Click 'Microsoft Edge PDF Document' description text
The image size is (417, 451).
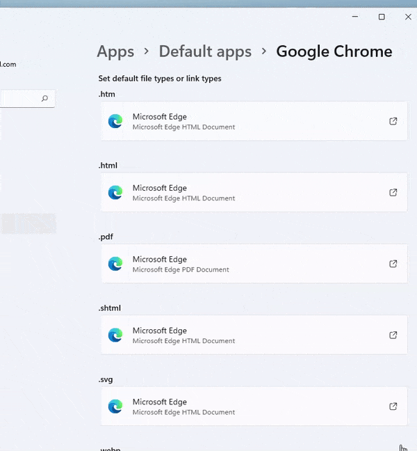[181, 270]
